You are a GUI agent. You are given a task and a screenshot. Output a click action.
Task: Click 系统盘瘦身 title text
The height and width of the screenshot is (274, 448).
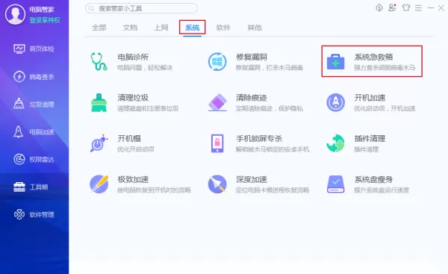pyautogui.click(x=373, y=179)
